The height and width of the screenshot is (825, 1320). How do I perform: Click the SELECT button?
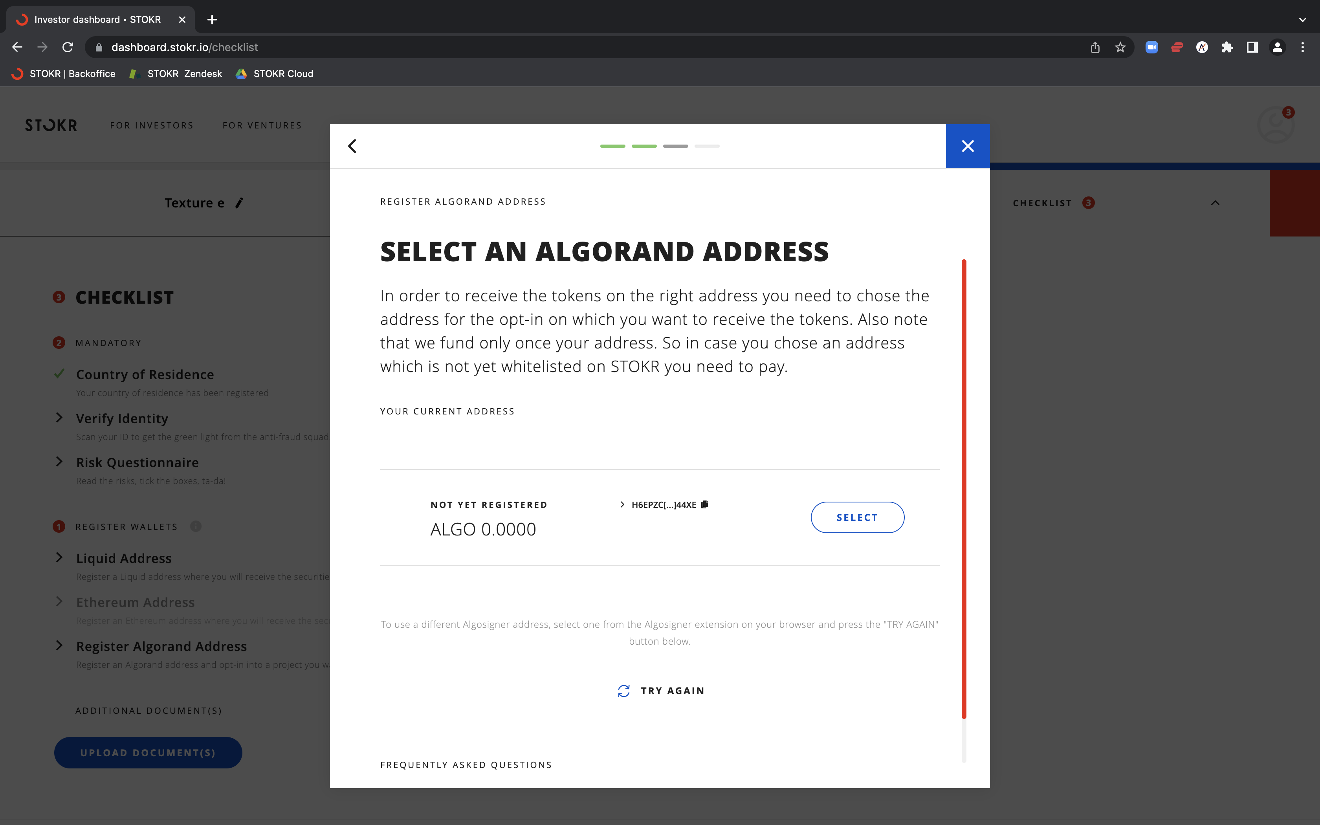pyautogui.click(x=858, y=517)
